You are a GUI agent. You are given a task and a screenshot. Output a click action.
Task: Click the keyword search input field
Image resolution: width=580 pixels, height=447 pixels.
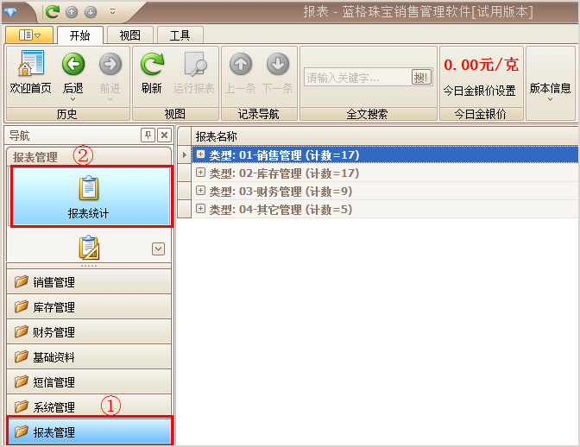click(357, 78)
